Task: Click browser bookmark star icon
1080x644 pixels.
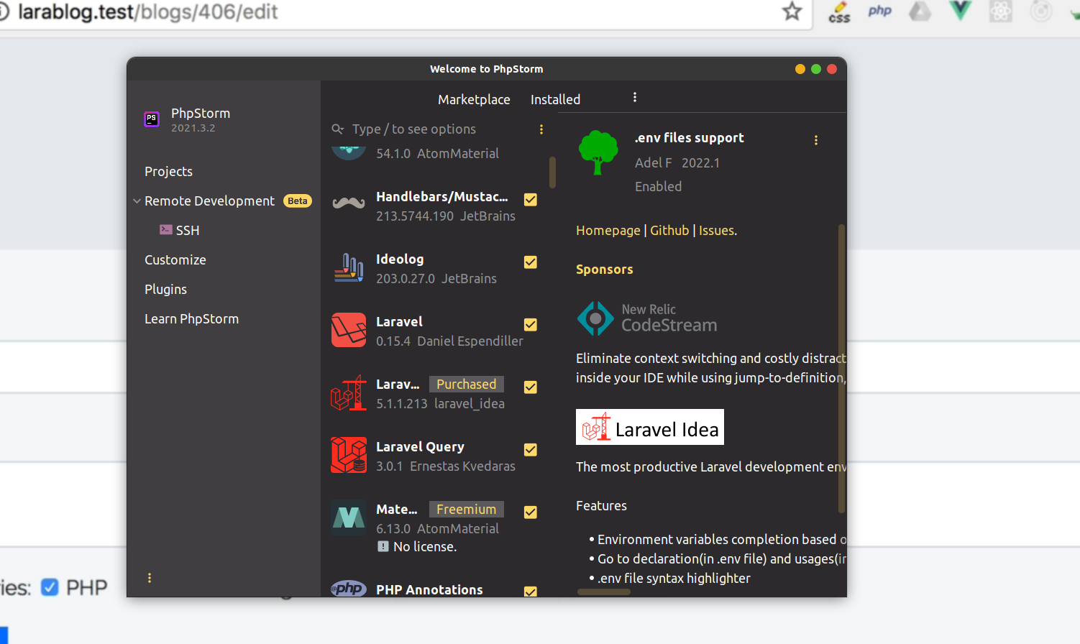Action: [792, 11]
